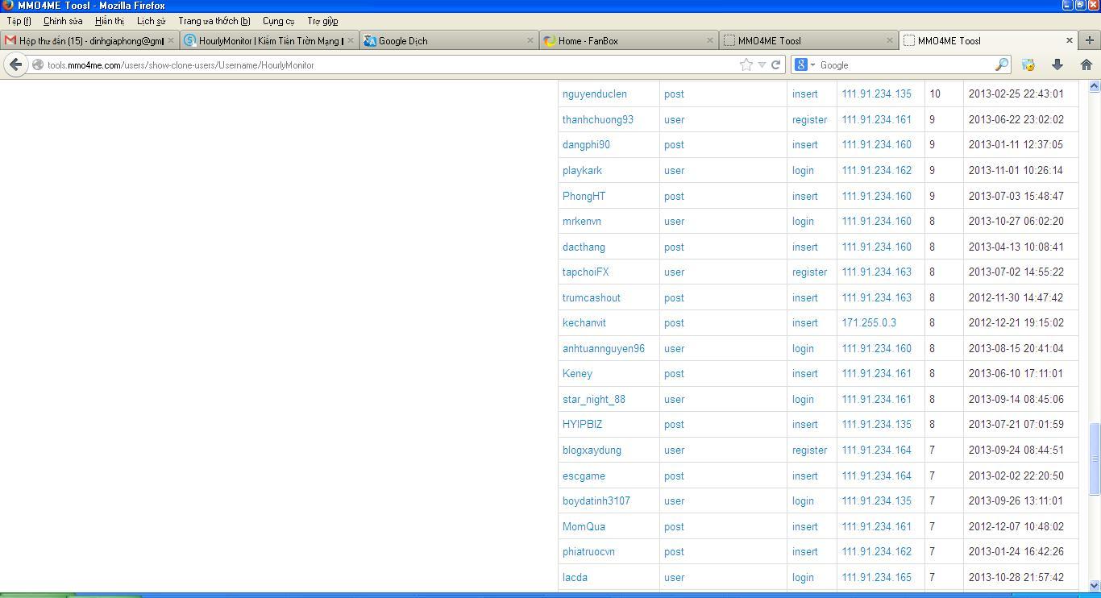Start search with the magnifier icon
This screenshot has height=598, width=1101.
[1001, 64]
